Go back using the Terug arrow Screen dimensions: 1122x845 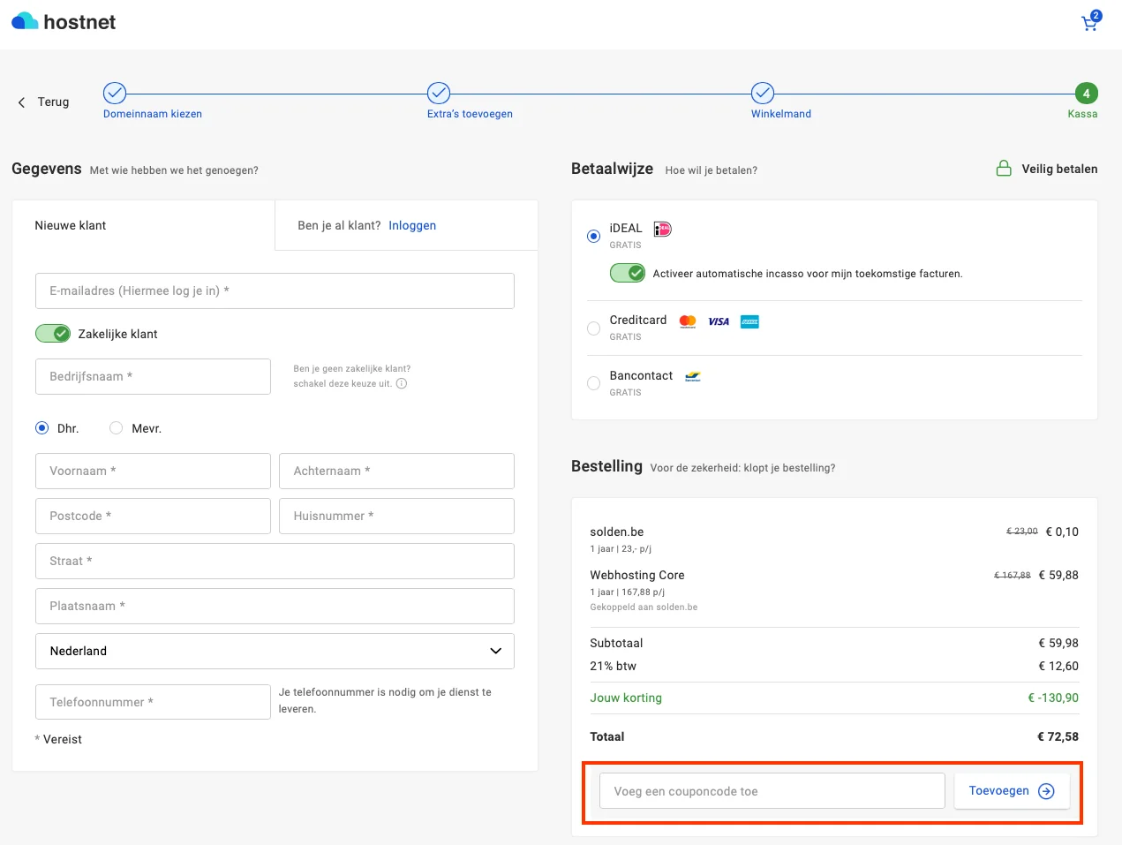pos(22,102)
